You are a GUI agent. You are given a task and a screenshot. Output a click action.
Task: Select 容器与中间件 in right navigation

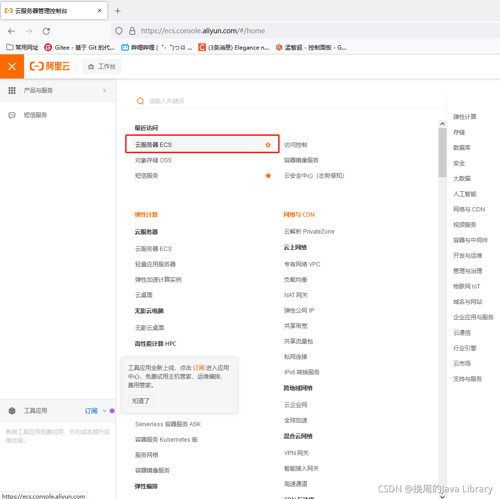pos(470,240)
